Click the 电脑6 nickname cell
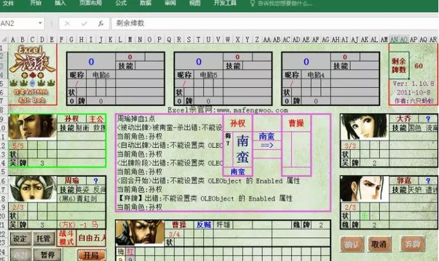The width and height of the screenshot is (439, 261). pos(101,75)
